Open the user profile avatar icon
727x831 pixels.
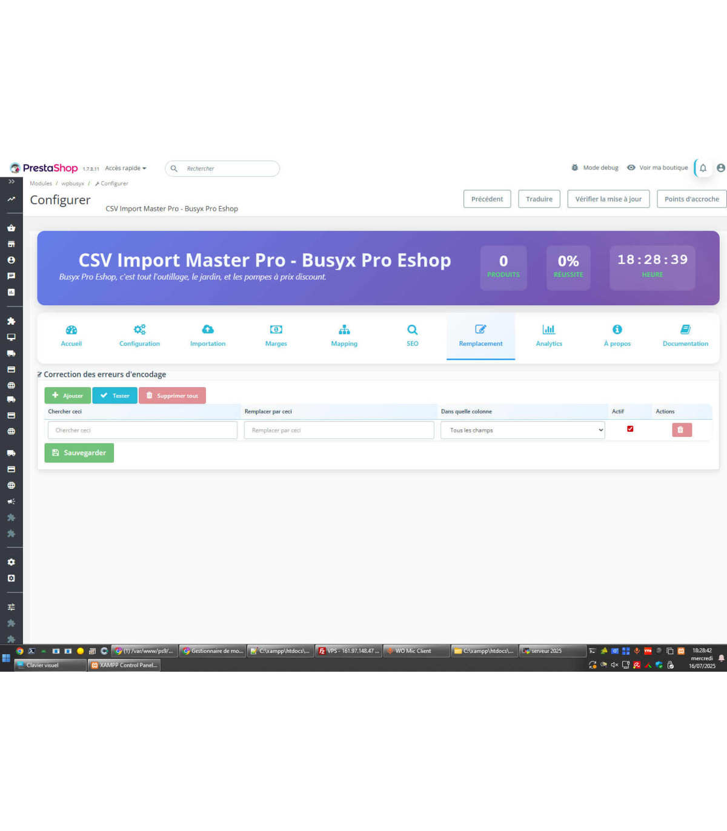(x=720, y=168)
